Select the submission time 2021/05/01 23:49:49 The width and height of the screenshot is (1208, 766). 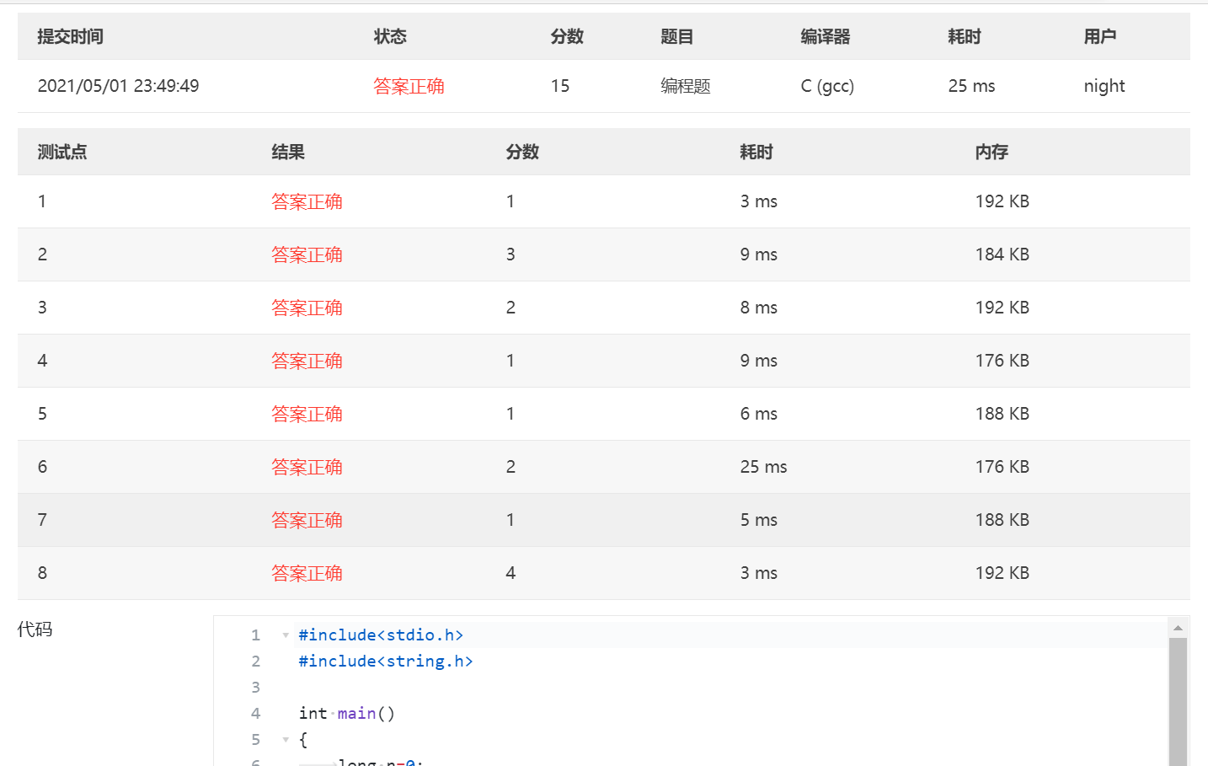tap(119, 86)
